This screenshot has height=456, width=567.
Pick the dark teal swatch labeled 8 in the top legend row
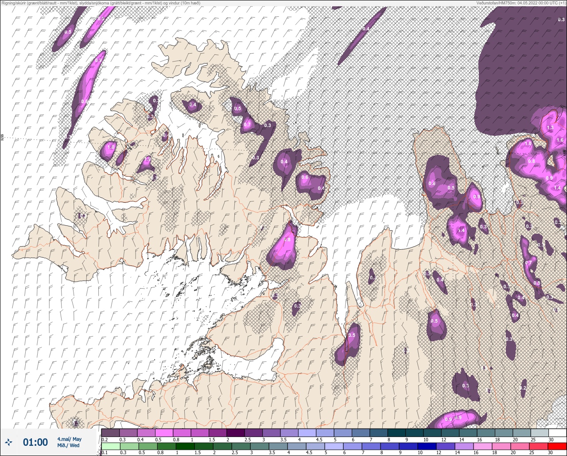coord(396,433)
